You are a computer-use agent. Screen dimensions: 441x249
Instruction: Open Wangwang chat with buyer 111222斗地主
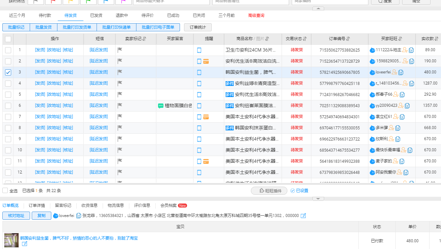(x=372, y=50)
